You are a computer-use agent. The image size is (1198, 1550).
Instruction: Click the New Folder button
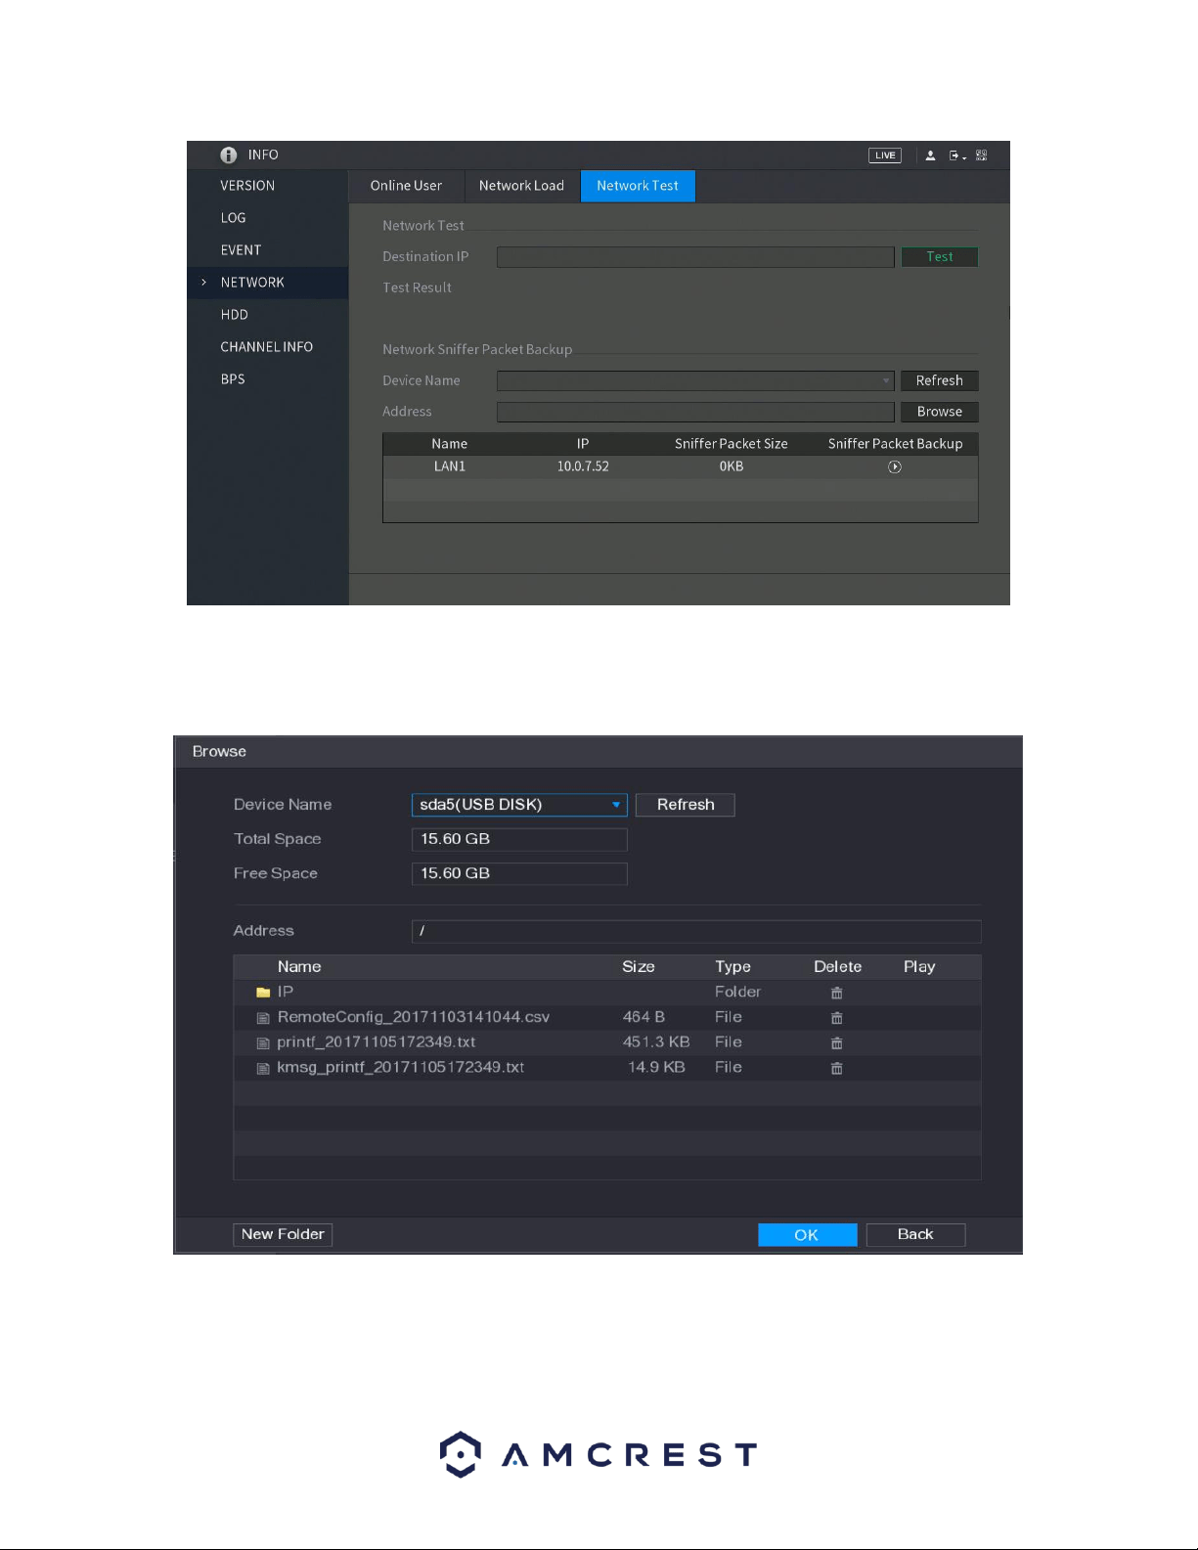click(x=283, y=1235)
